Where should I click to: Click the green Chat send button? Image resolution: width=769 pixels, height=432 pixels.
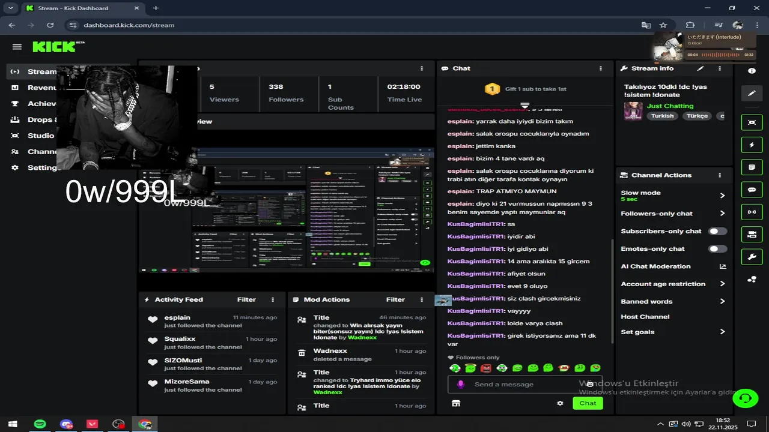tap(588, 403)
